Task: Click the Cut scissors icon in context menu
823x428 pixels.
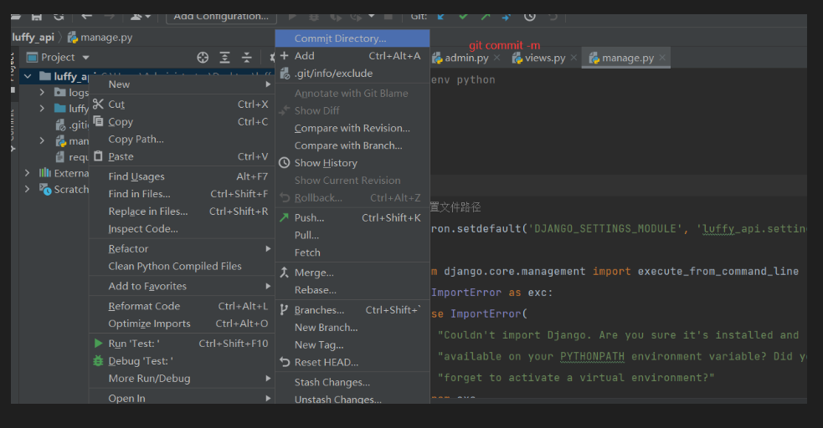Action: (98, 104)
